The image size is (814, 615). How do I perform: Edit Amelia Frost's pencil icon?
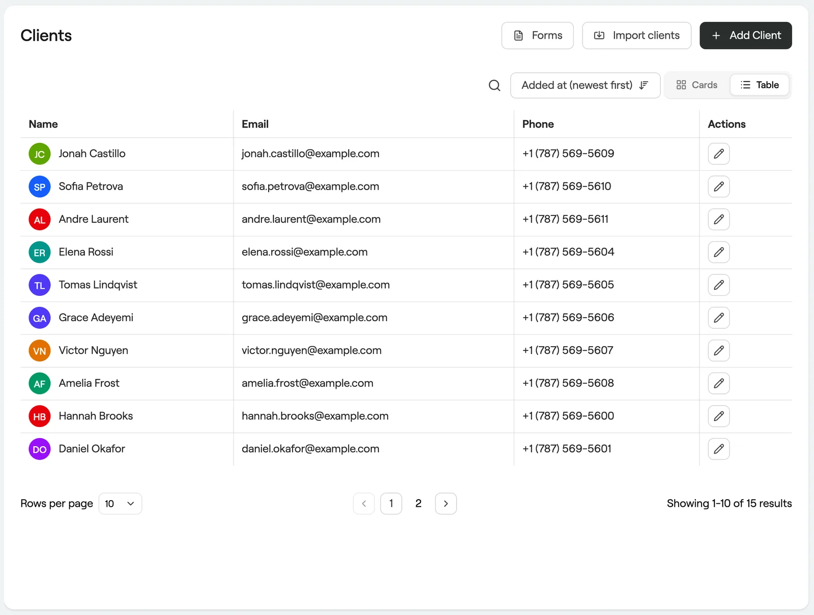[x=719, y=383]
